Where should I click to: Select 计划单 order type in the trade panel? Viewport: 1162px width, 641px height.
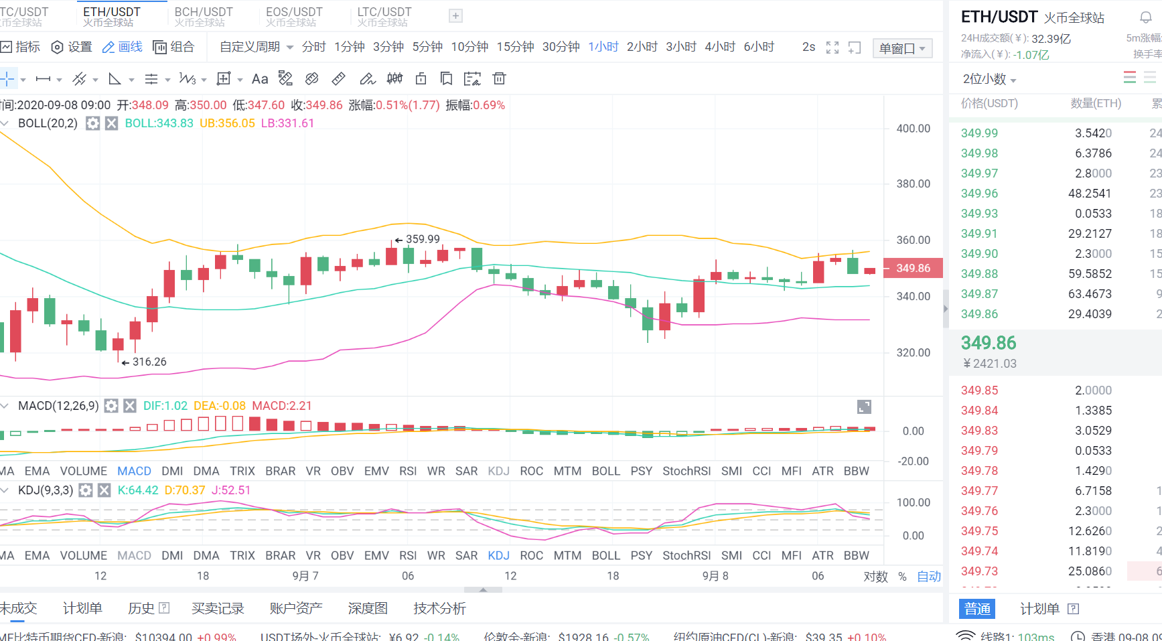[x=1039, y=609]
